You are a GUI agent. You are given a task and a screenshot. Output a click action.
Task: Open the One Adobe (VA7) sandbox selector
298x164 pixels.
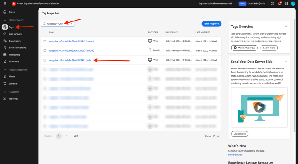click(x=256, y=4)
